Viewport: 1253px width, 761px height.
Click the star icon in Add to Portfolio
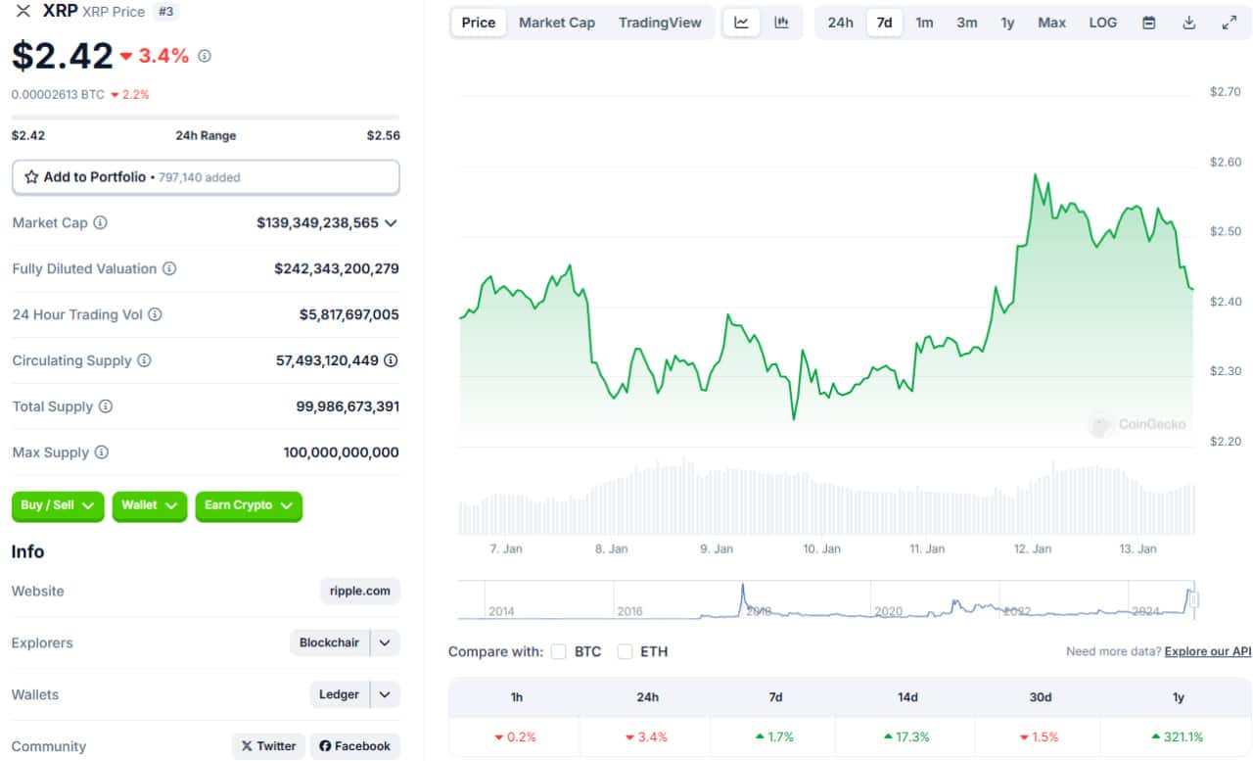click(x=31, y=177)
